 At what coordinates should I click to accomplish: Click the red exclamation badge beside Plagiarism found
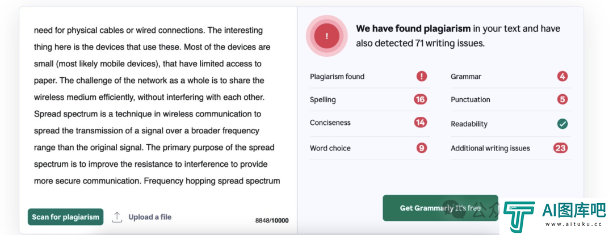(x=421, y=76)
